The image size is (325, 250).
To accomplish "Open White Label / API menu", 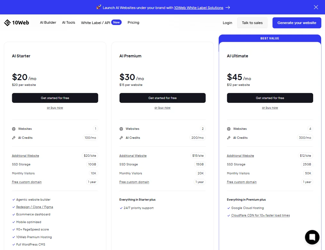I will [x=96, y=22].
